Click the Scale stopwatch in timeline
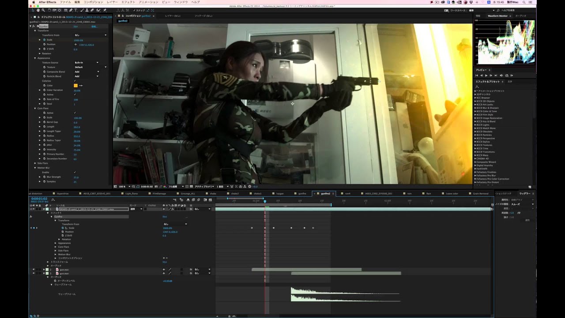 (63, 228)
